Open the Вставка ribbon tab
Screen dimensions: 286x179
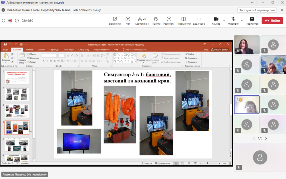pyautogui.click(x=29, y=50)
